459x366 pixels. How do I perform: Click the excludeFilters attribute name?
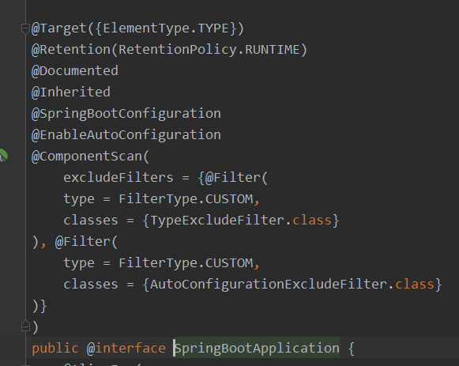tap(119, 178)
